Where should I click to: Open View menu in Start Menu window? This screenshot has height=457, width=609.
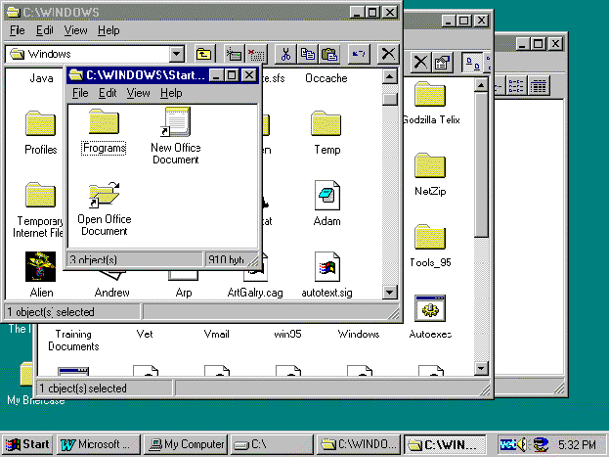point(138,93)
